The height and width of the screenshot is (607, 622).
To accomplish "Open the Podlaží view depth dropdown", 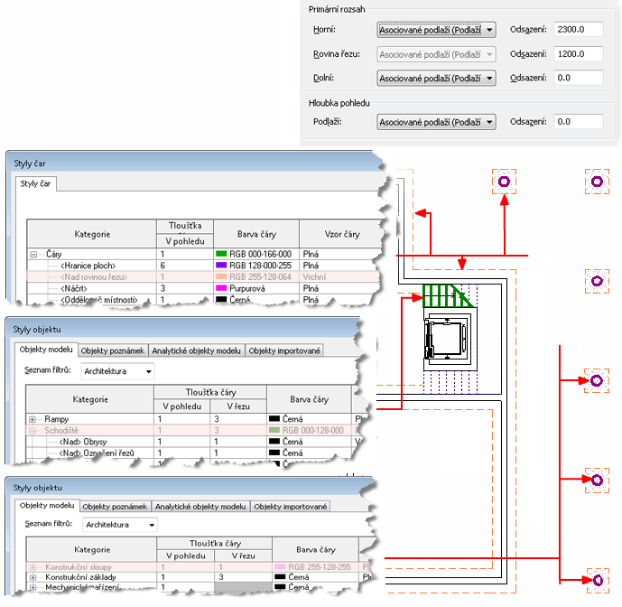I will click(x=436, y=122).
